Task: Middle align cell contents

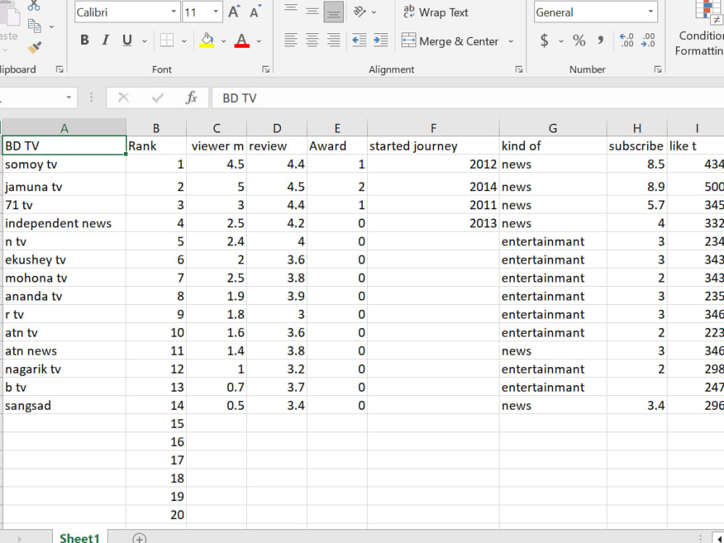Action: [312, 12]
